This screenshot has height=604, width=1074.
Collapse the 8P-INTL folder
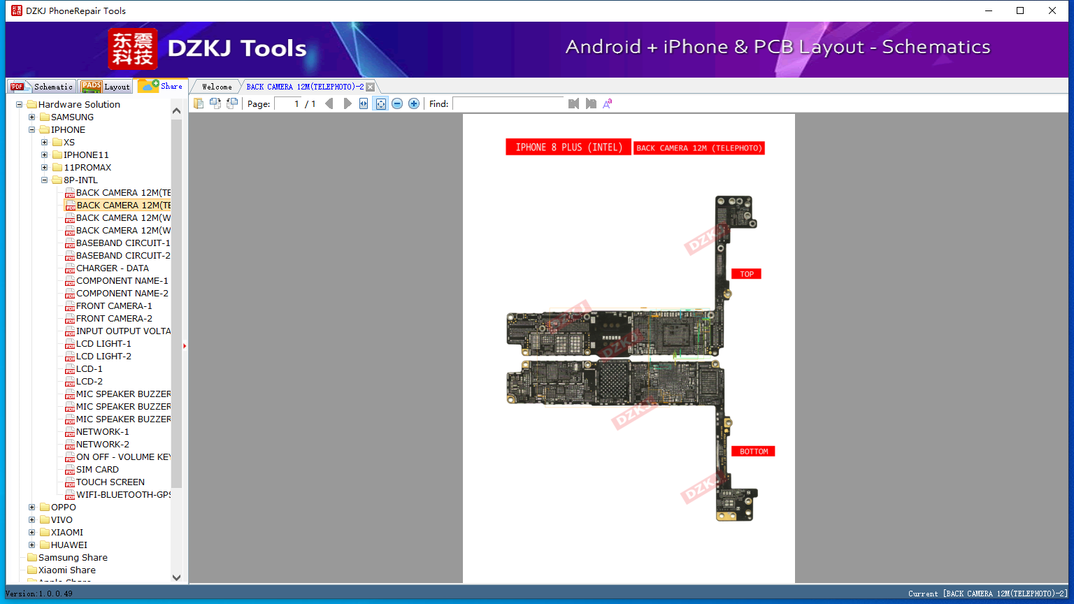click(45, 180)
